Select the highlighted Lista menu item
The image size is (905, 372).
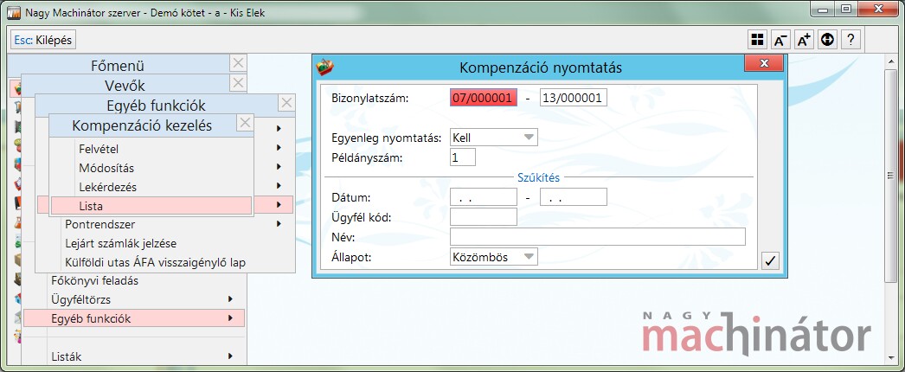151,205
